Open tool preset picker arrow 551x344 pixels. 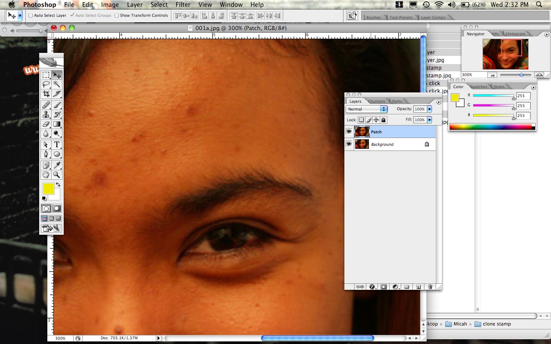pyautogui.click(x=20, y=15)
